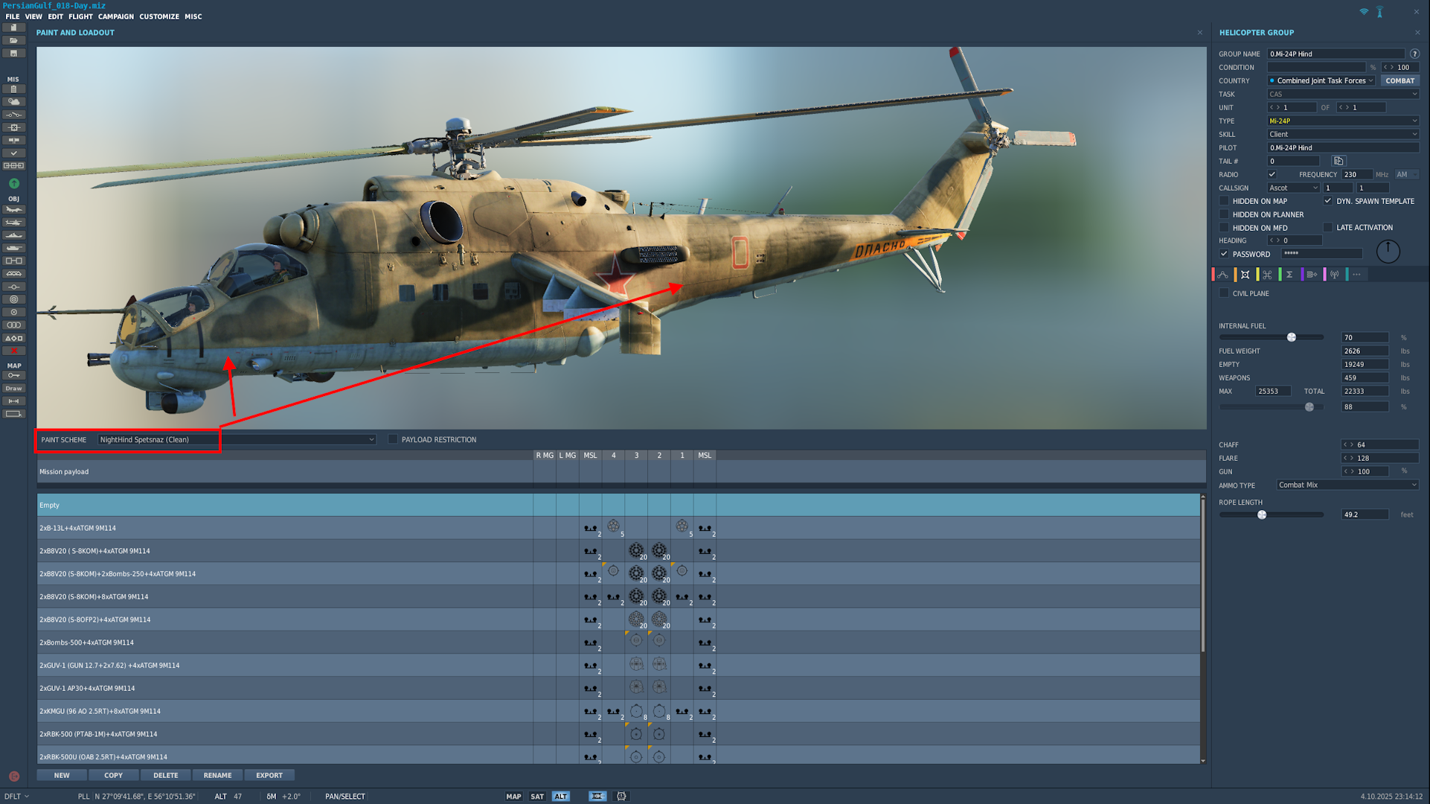Viewport: 1430px width, 804px height.
Task: Click the green fly mission arrow icon
Action: (14, 183)
